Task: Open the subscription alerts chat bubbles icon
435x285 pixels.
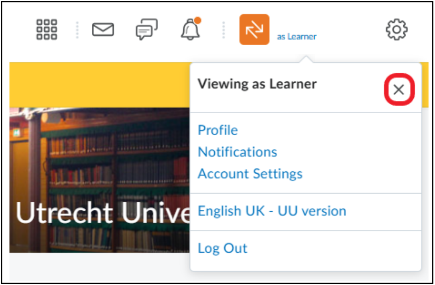Action: click(x=147, y=29)
